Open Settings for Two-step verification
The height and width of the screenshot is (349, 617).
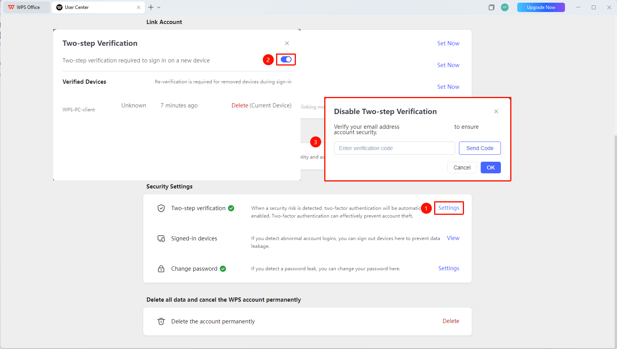coord(449,208)
